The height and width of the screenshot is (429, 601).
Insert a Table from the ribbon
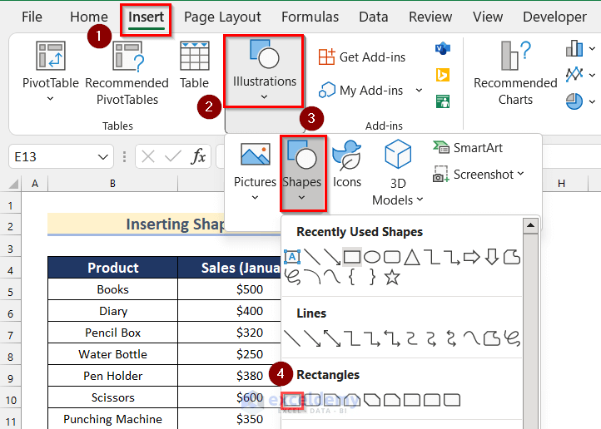click(194, 65)
